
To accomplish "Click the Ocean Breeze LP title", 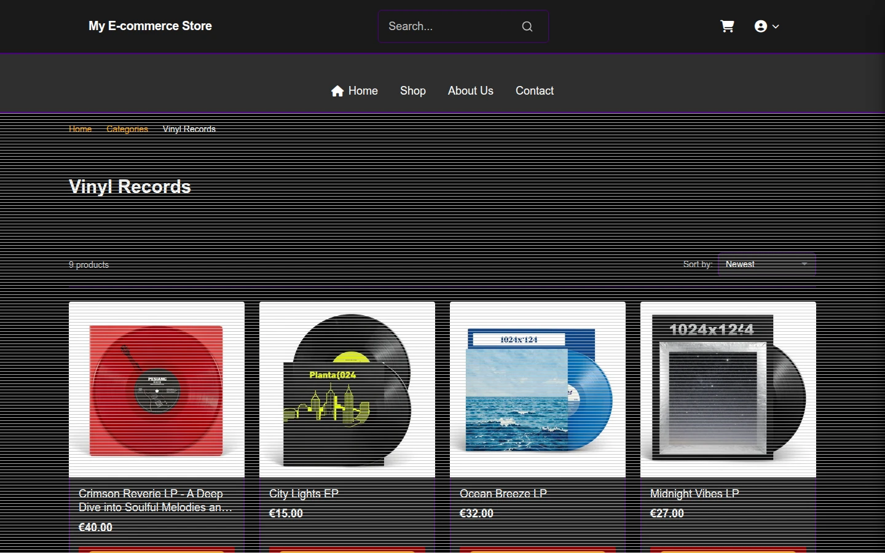I will tap(503, 494).
